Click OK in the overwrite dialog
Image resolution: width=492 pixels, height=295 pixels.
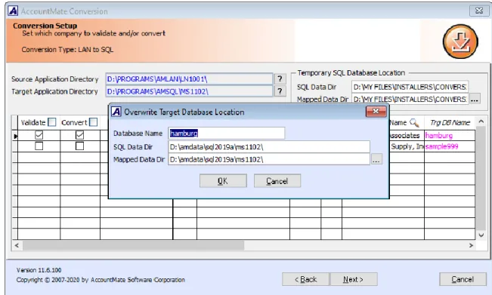point(223,180)
